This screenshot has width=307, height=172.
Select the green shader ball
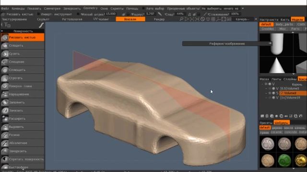click(284, 161)
